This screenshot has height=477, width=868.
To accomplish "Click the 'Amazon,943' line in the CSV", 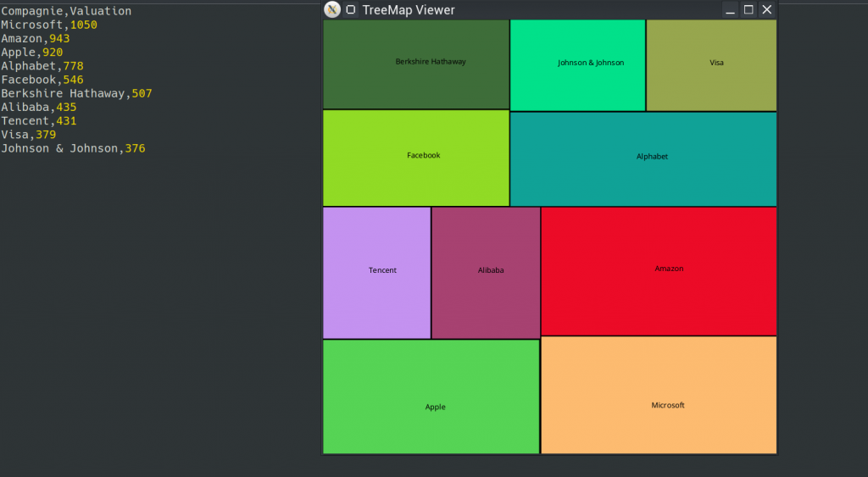I will coord(35,39).
